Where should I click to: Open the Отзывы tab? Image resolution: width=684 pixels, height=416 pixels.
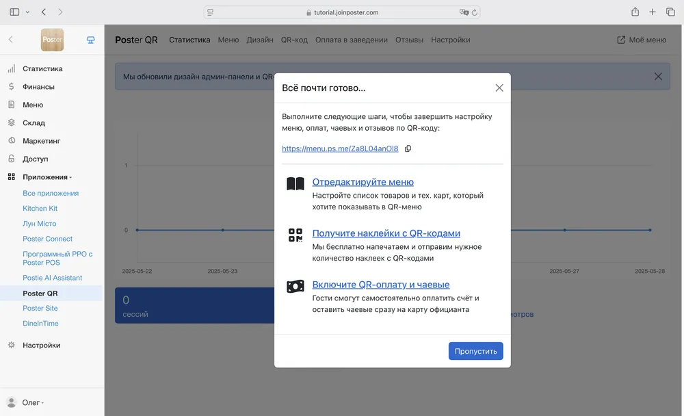[x=409, y=40]
